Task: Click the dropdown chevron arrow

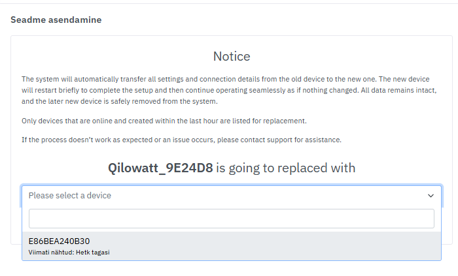Action: (431, 196)
